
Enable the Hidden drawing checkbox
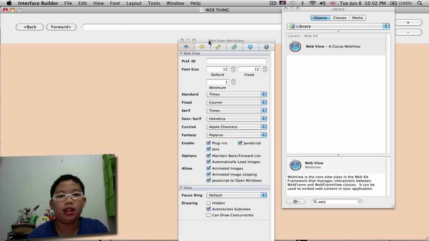pyautogui.click(x=208, y=203)
